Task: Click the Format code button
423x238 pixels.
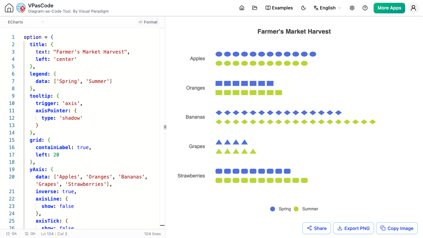Action: tap(148, 22)
